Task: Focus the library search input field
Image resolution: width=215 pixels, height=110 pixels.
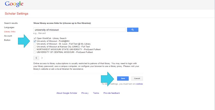Action: click(x=79, y=30)
